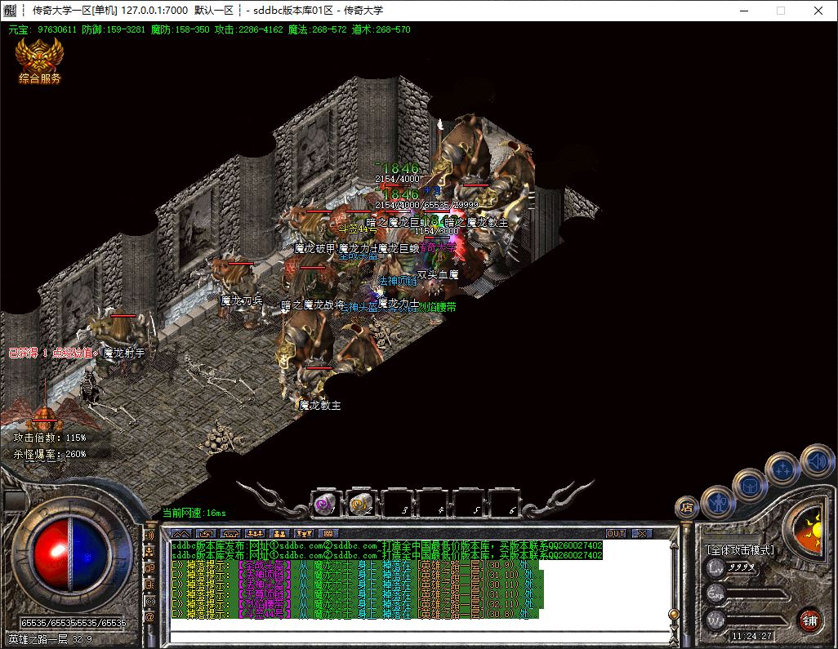The image size is (838, 649).
Task: Toggle the @ mention chat channel icon
Action: [x=149, y=617]
